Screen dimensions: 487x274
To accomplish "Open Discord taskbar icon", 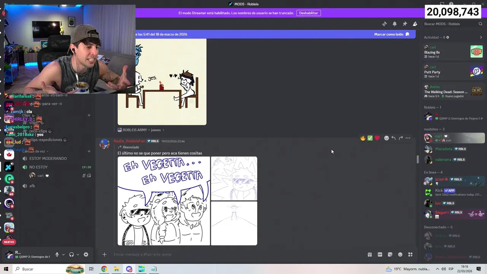I will point(129,269).
